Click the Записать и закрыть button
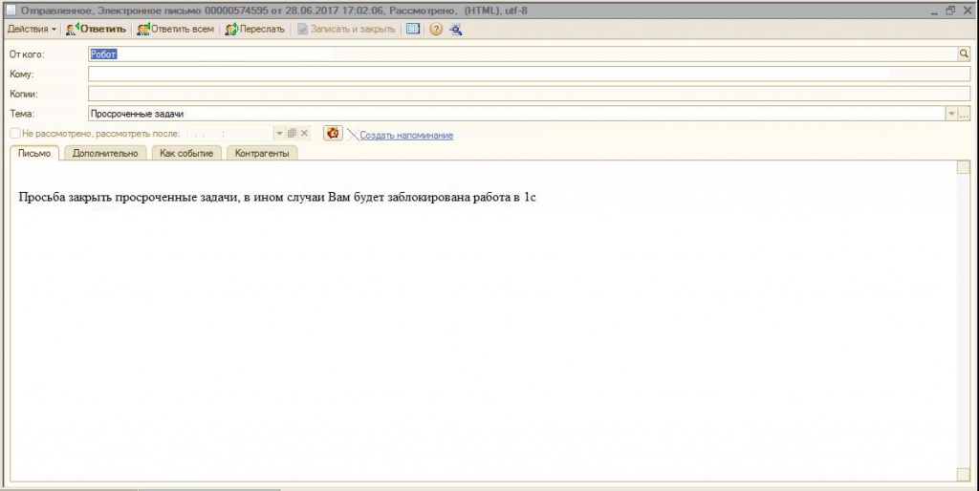This screenshot has height=491, width=979. click(346, 30)
